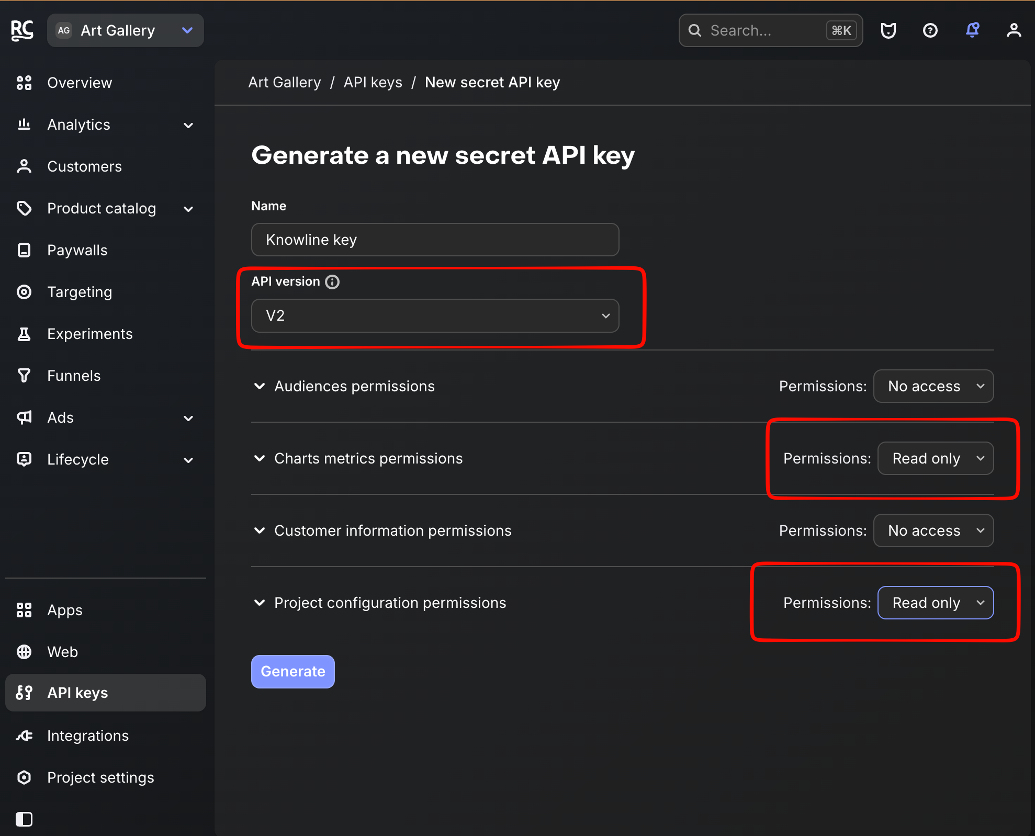Open the Art Gallery project switcher

(x=126, y=30)
